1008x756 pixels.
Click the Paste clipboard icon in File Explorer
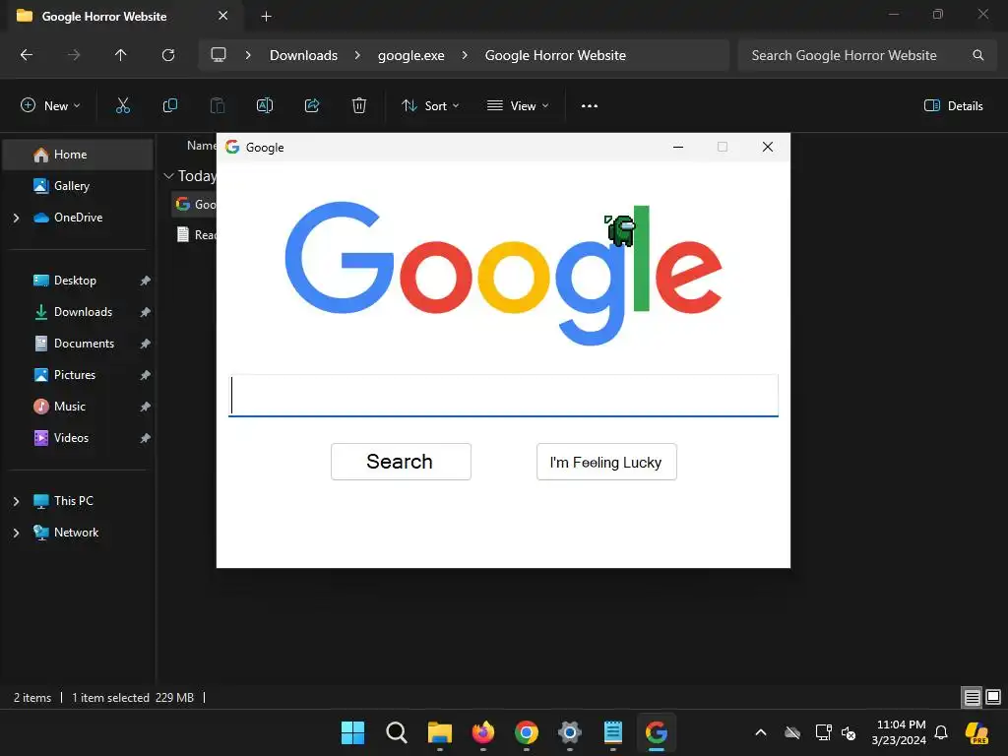point(218,105)
